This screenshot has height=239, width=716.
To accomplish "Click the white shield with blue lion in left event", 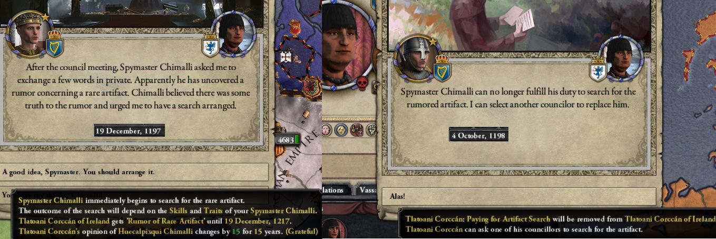I will click(210, 47).
